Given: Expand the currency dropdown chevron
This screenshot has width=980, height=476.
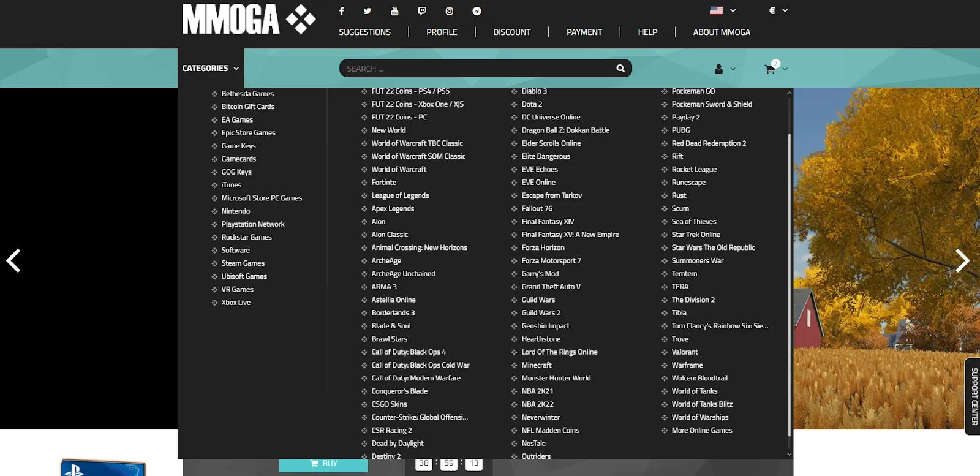Looking at the screenshot, I should (x=785, y=10).
